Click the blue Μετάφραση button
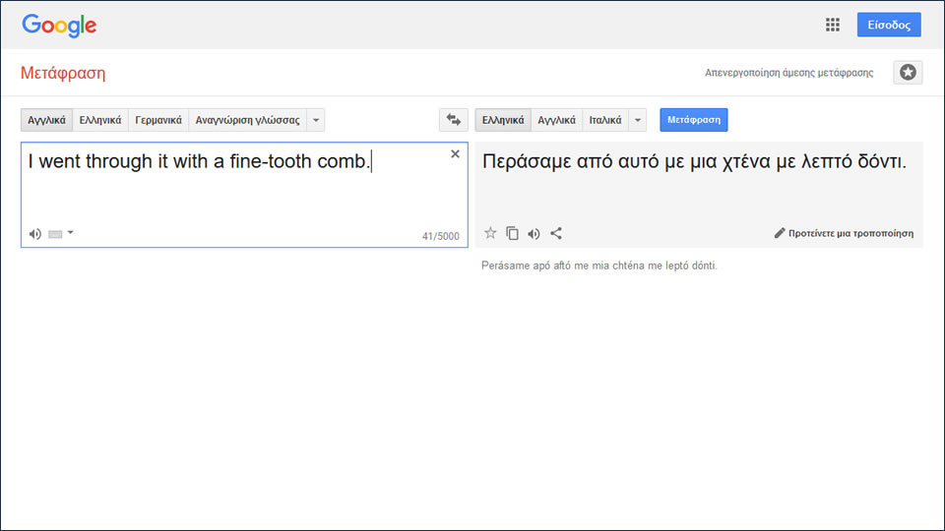 point(694,120)
